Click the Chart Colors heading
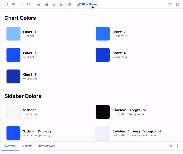The image size is (183, 154). (x=20, y=18)
